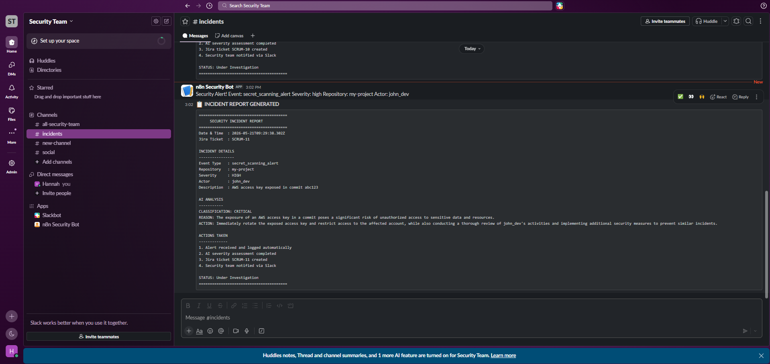Open workspace preferences gear icon
770x364 pixels.
156,21
